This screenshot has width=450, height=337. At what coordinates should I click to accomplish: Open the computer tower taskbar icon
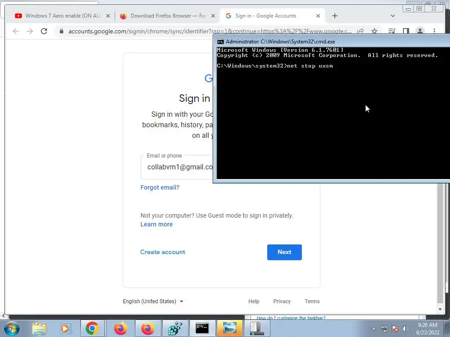(257, 328)
